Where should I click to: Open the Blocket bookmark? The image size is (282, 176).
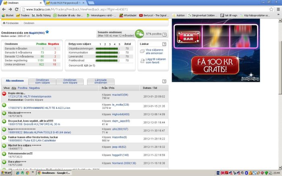(8, 15)
